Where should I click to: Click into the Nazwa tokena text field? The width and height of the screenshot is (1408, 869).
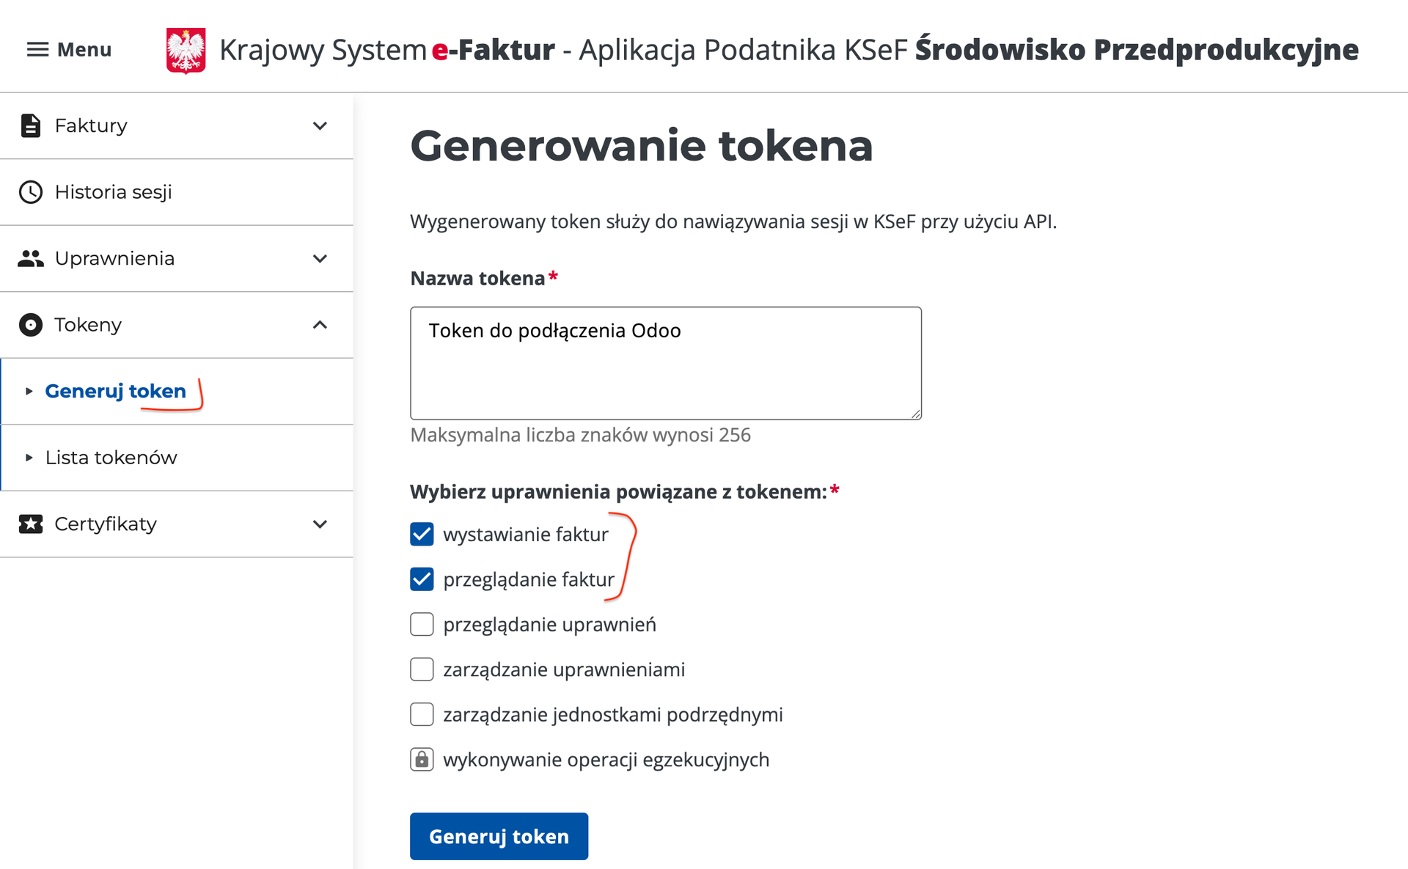[x=665, y=363]
